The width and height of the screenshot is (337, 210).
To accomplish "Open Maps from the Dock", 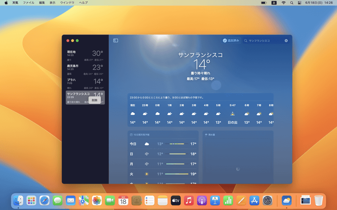I will coord(84,201).
